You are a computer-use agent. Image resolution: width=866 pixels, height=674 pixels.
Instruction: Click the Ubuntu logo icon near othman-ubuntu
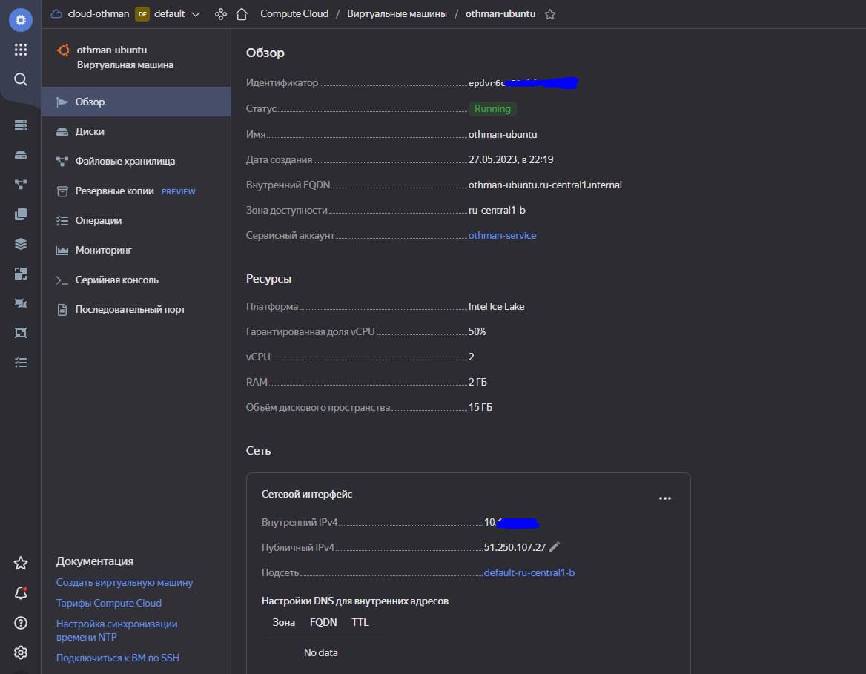pos(64,50)
